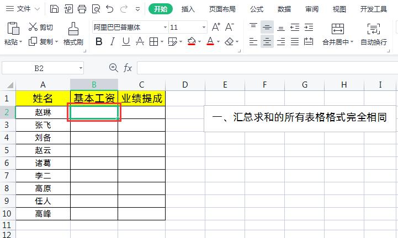Open the fill color dropdown arrow

click(199, 41)
